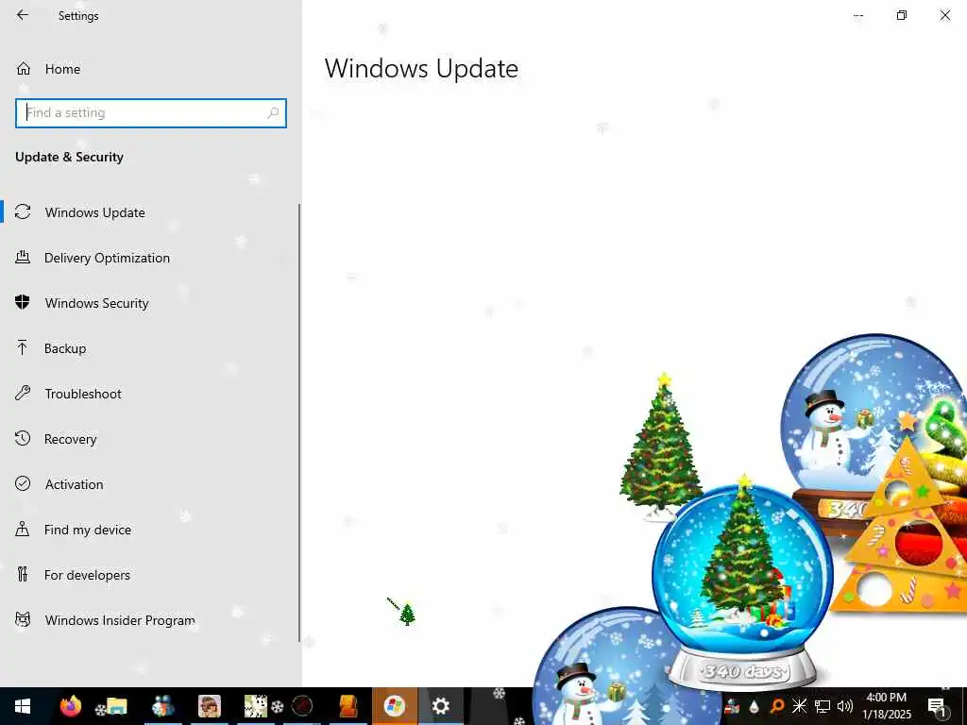The height and width of the screenshot is (725, 967).
Task: Open the Action Center notifications
Action: coord(938,706)
